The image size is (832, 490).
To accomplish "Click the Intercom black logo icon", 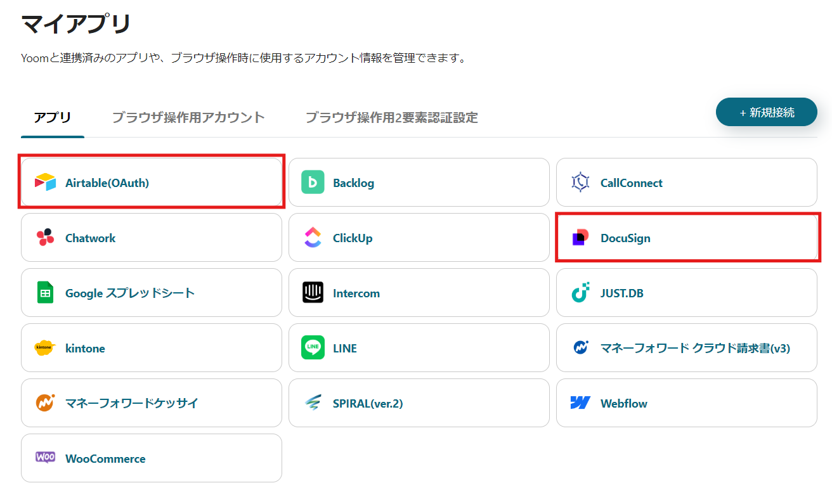I will click(x=313, y=293).
